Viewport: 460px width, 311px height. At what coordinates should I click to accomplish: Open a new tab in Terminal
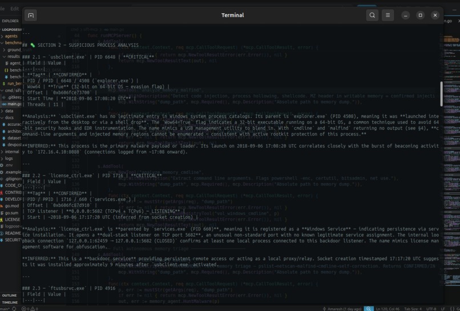coord(31,15)
